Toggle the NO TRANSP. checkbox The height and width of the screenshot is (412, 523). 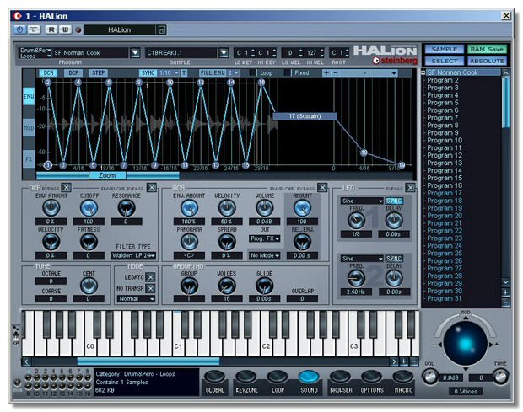(x=150, y=288)
